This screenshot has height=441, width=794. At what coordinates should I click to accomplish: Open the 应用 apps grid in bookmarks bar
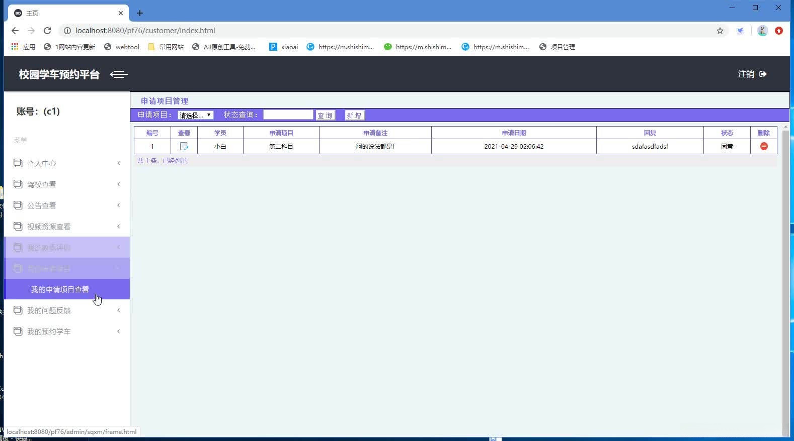23,47
